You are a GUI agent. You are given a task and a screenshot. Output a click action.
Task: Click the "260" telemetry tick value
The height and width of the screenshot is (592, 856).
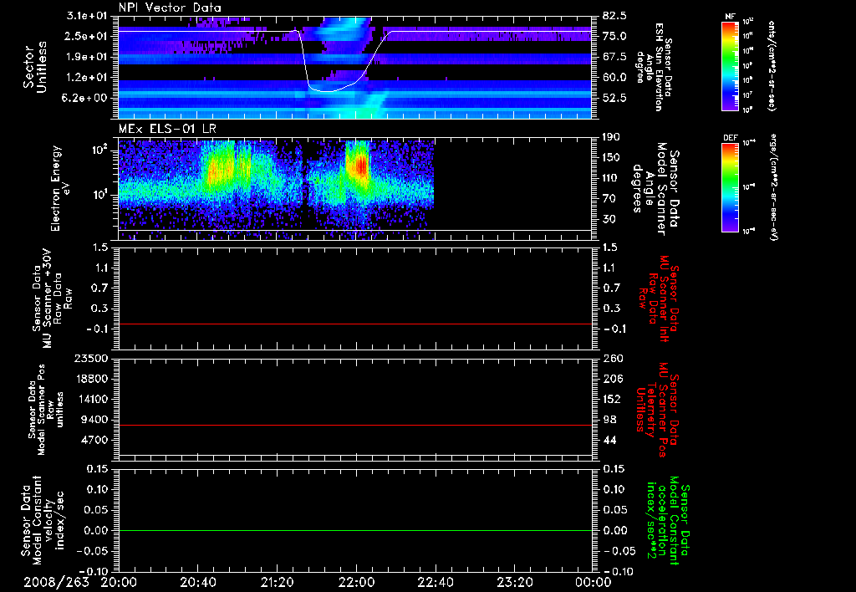(x=612, y=358)
